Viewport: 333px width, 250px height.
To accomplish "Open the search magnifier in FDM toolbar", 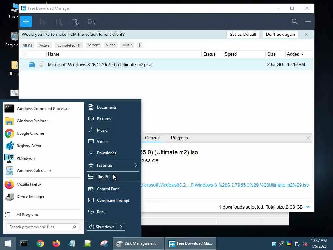I will (294, 21).
